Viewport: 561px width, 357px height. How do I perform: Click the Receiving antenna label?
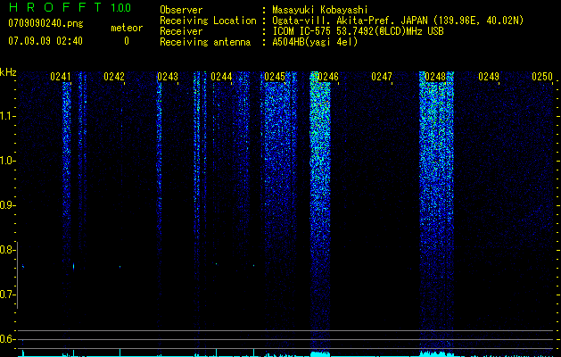pos(205,42)
